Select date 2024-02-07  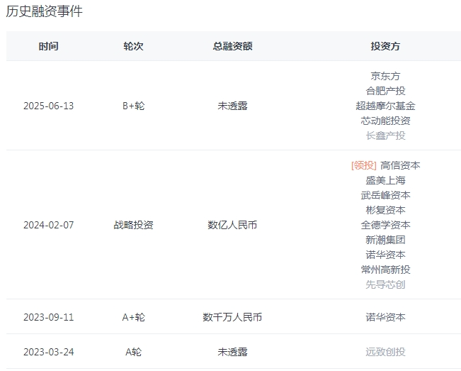click(x=49, y=225)
